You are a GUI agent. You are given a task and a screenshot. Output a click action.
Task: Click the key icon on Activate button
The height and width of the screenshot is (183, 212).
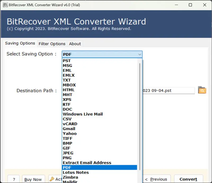52,179
